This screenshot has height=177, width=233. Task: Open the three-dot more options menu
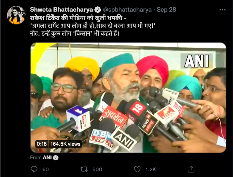click(x=223, y=10)
